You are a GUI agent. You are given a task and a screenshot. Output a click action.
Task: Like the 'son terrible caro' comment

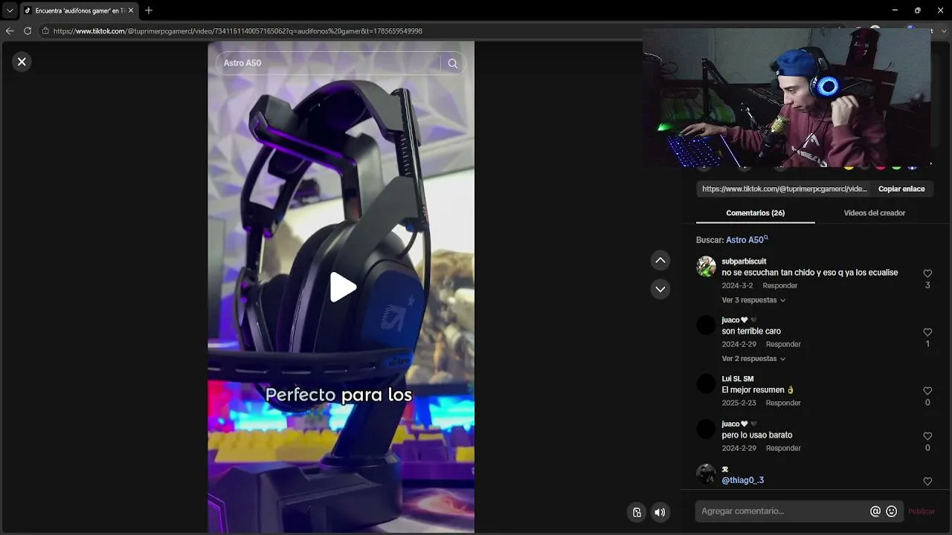(927, 332)
